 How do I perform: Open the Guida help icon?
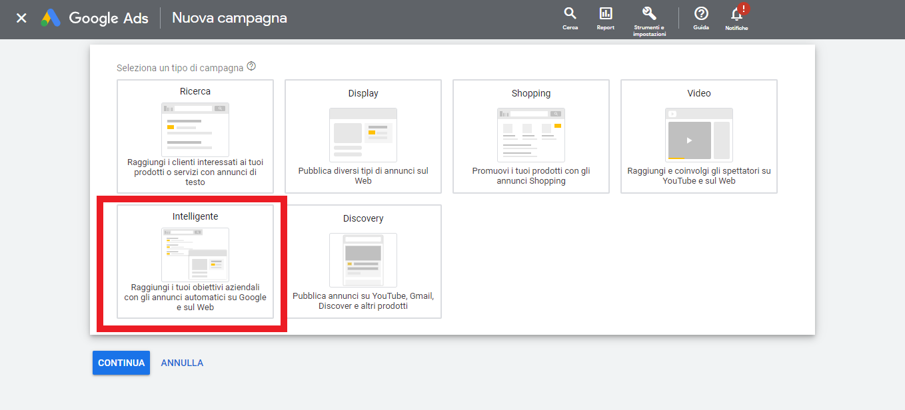(x=700, y=14)
